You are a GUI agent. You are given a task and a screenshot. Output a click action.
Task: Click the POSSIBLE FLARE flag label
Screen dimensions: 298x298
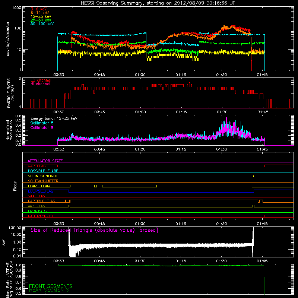(43, 171)
